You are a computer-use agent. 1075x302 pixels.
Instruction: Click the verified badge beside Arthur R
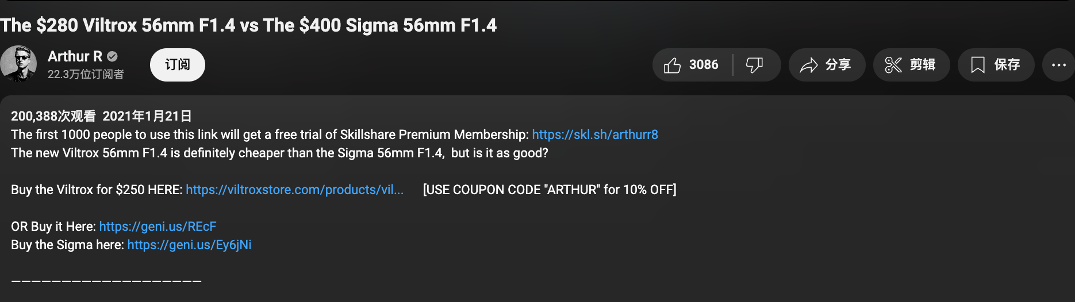coord(113,56)
